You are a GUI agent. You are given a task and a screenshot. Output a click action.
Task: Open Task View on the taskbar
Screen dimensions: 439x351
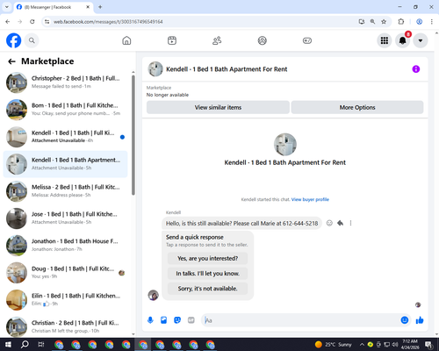(x=41, y=345)
